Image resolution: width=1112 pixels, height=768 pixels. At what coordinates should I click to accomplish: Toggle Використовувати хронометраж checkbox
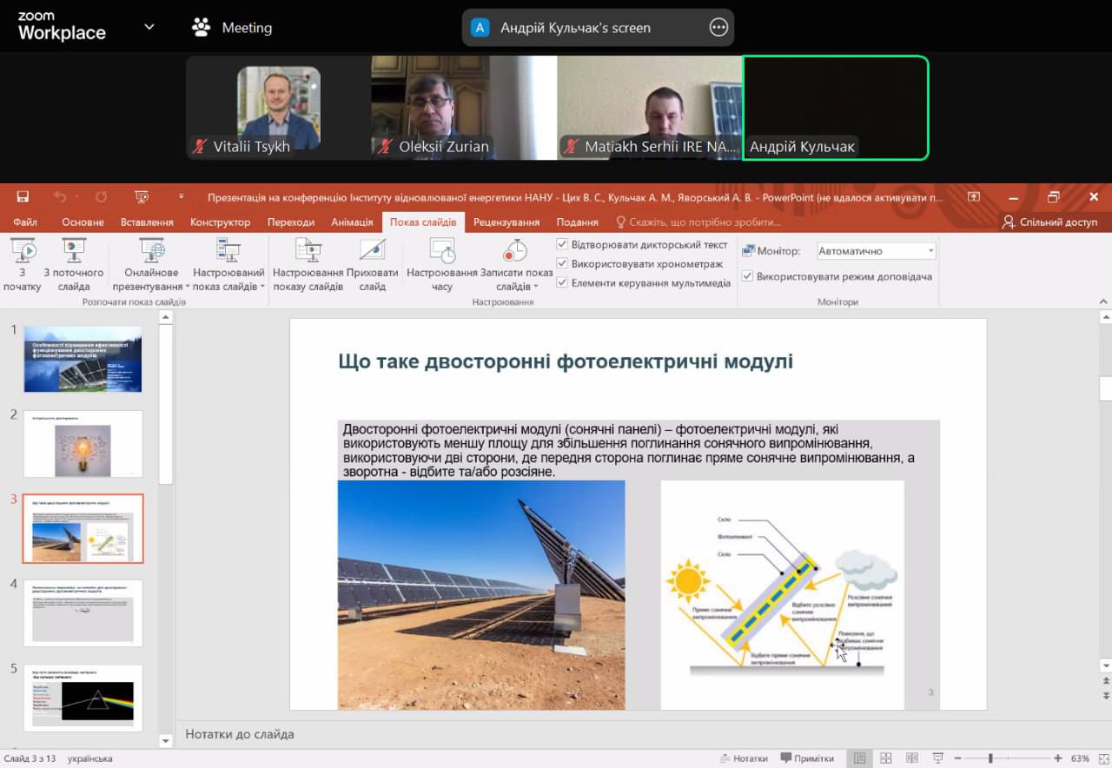562,263
